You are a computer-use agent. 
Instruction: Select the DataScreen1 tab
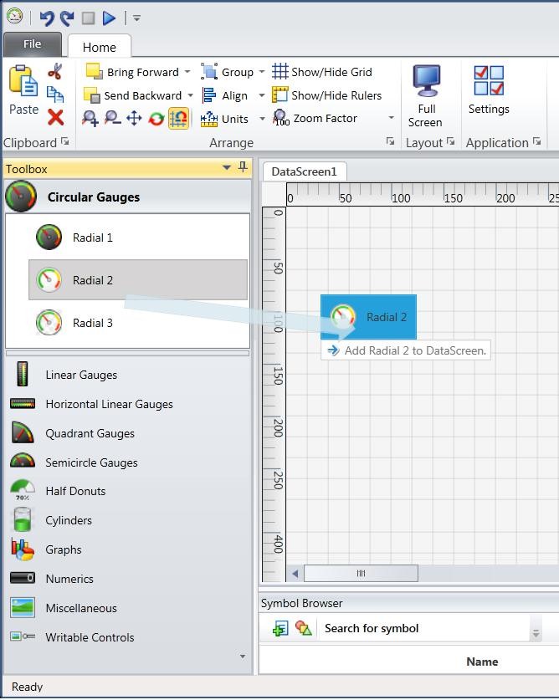(305, 172)
